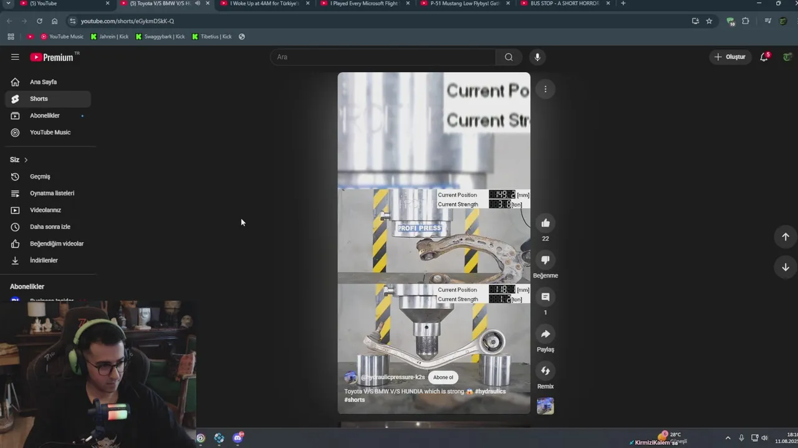The height and width of the screenshot is (448, 798).
Task: Open the account avatar menu
Action: (x=787, y=57)
